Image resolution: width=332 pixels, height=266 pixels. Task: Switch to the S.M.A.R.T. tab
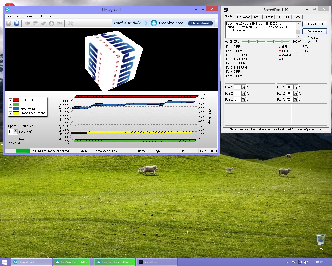pos(283,17)
